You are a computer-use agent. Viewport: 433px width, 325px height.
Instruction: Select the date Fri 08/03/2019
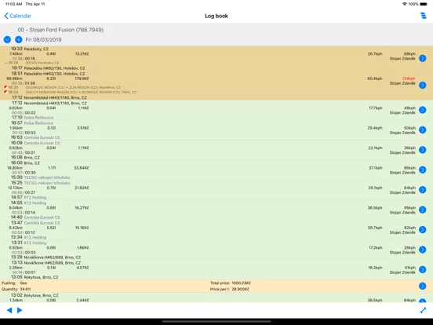(44, 40)
